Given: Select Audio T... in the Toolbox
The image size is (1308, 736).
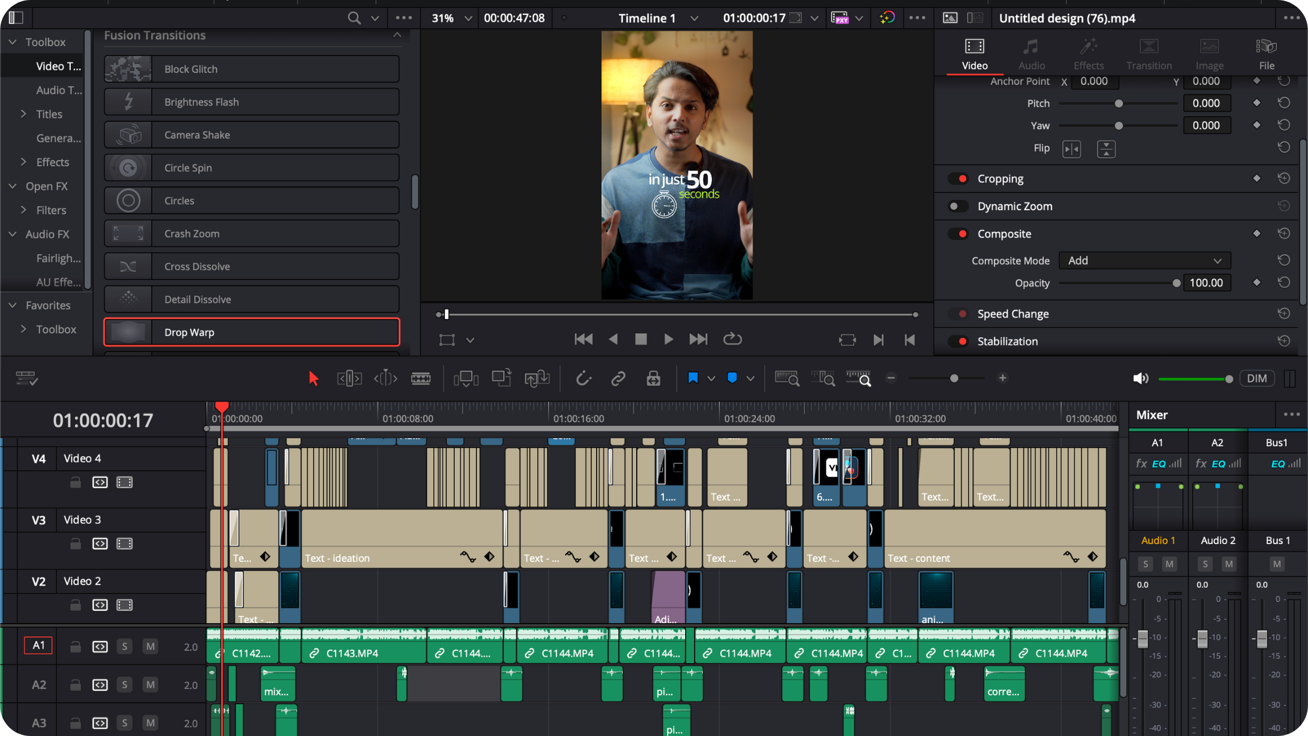Looking at the screenshot, I should [x=58, y=90].
